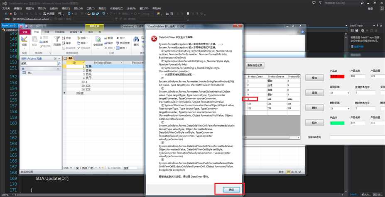This screenshot has height=197, width=385.
Task: Click the quick launch search magnifier icon
Action: click(x=363, y=3)
